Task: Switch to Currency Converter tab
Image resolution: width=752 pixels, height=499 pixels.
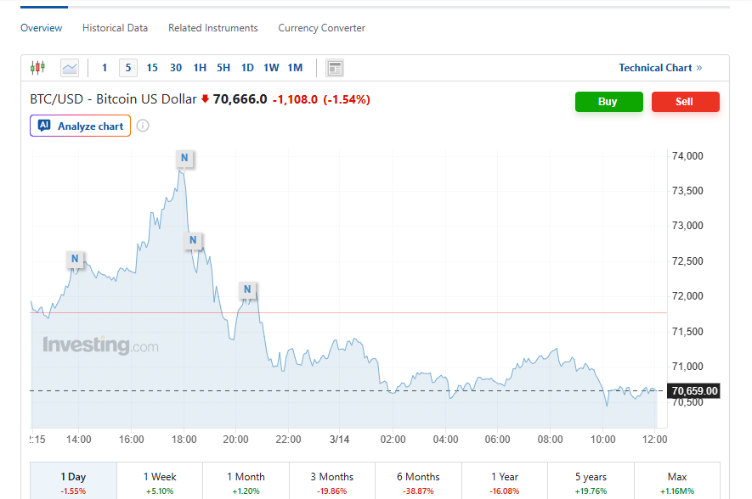Action: click(x=321, y=28)
